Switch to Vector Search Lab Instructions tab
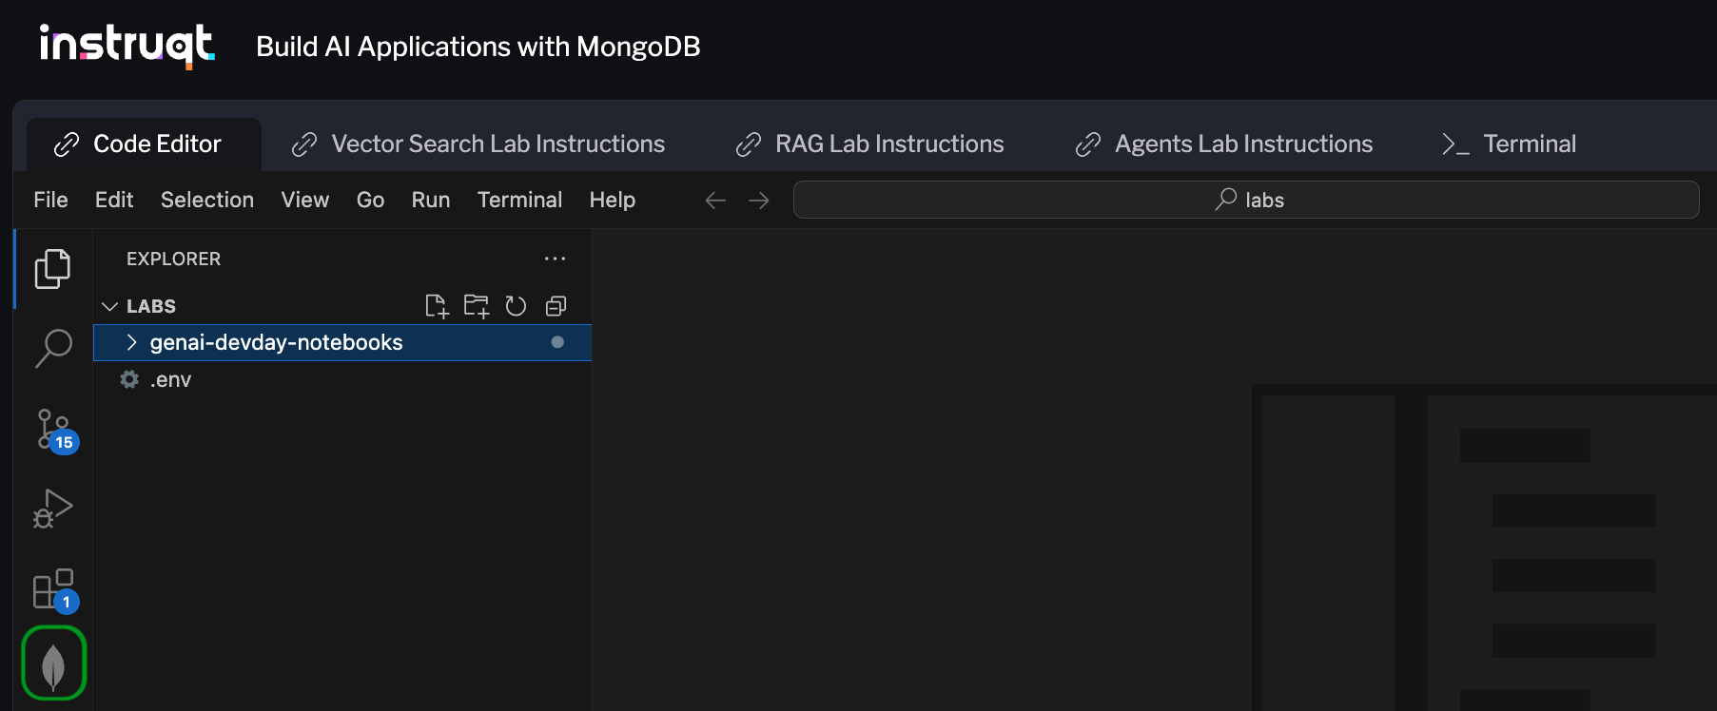The height and width of the screenshot is (711, 1717). pyautogui.click(x=479, y=144)
